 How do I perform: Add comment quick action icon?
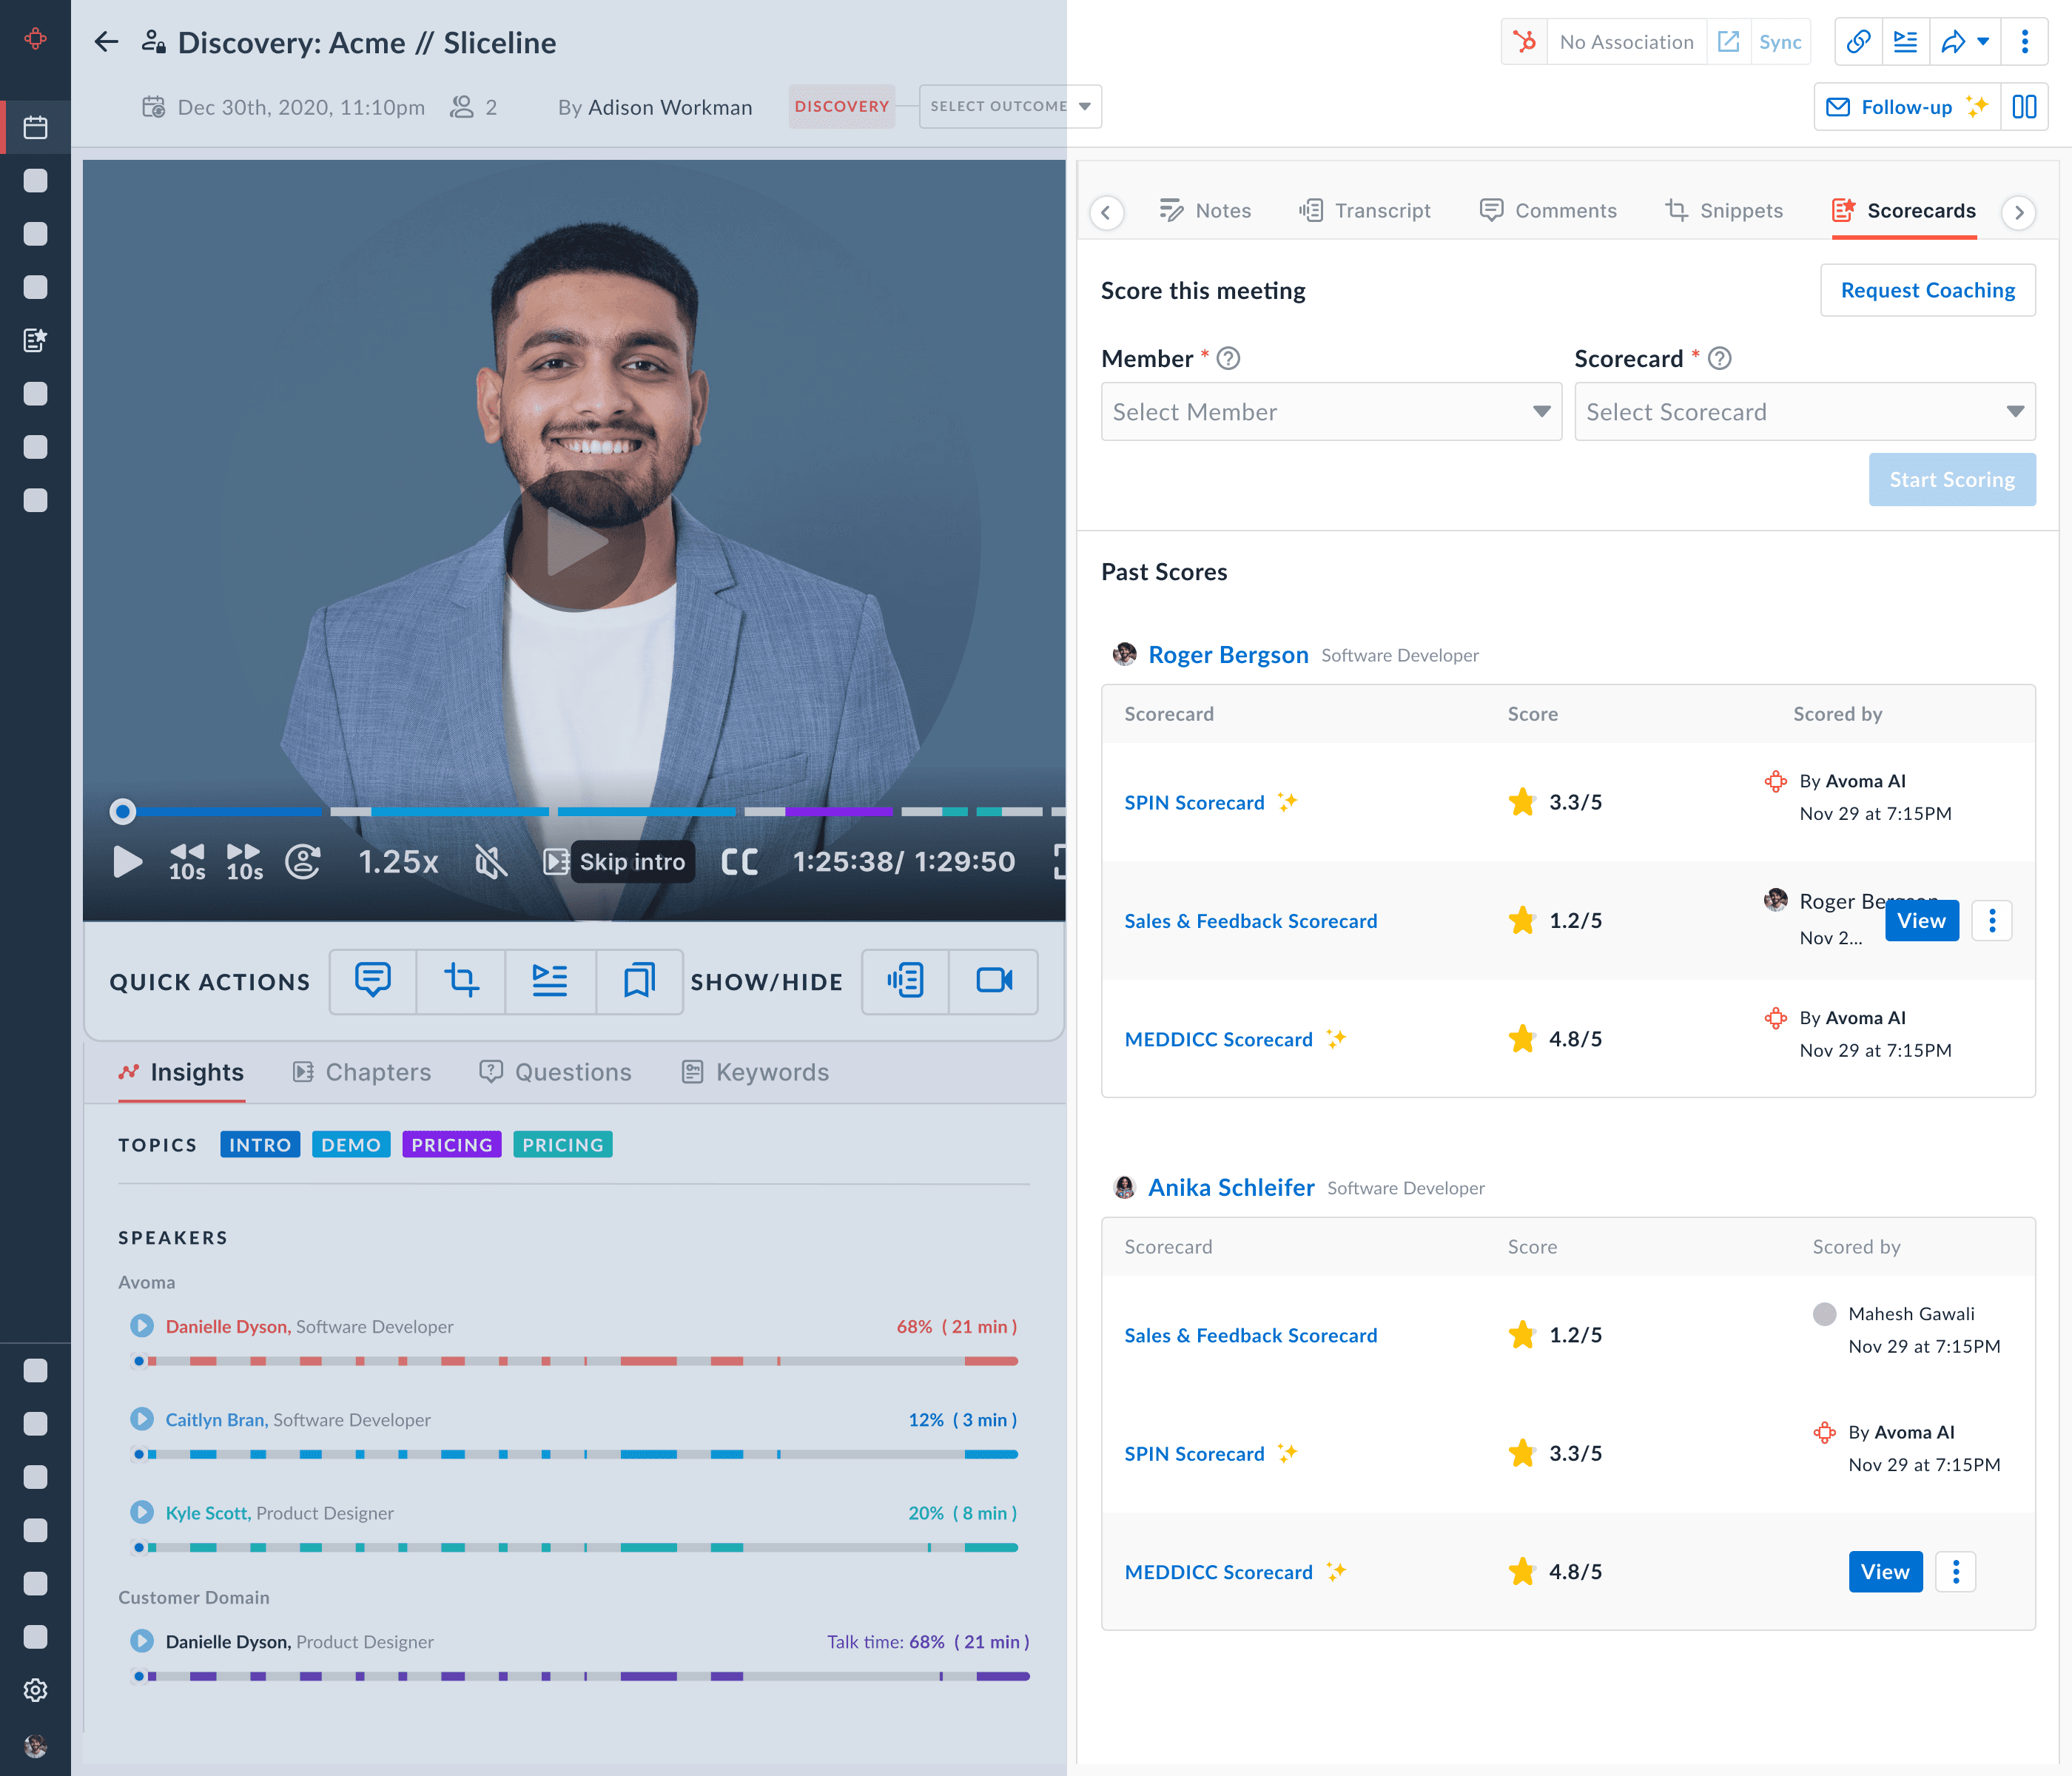[373, 980]
